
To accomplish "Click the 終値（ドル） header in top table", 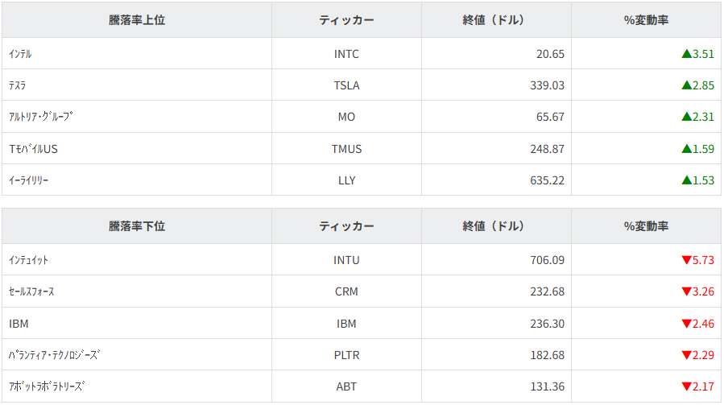I will tap(496, 20).
